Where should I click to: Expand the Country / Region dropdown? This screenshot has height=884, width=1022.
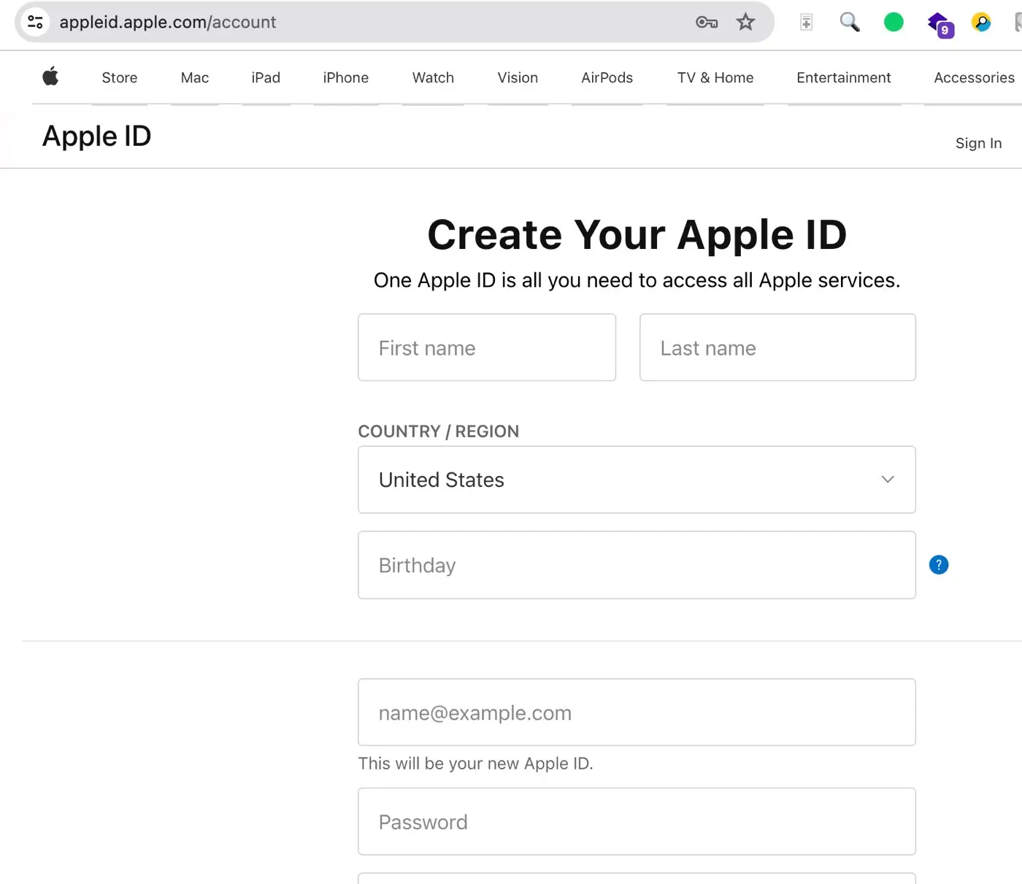(637, 480)
